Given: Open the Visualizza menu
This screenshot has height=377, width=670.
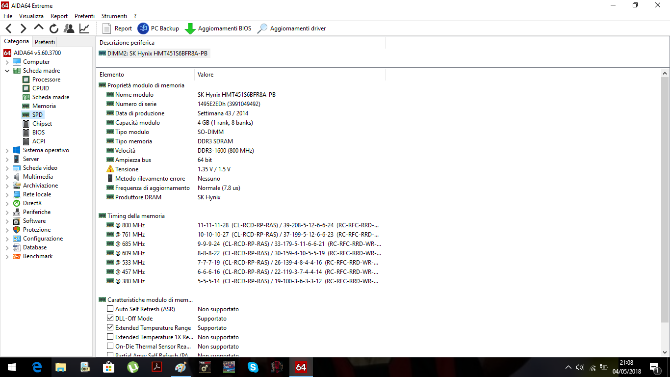Looking at the screenshot, I should pyautogui.click(x=31, y=16).
